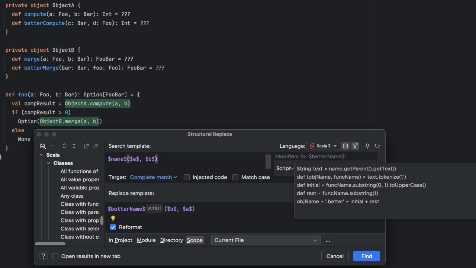Enable the Injected code checkbox
This screenshot has width=476, height=268.
pos(187,177)
